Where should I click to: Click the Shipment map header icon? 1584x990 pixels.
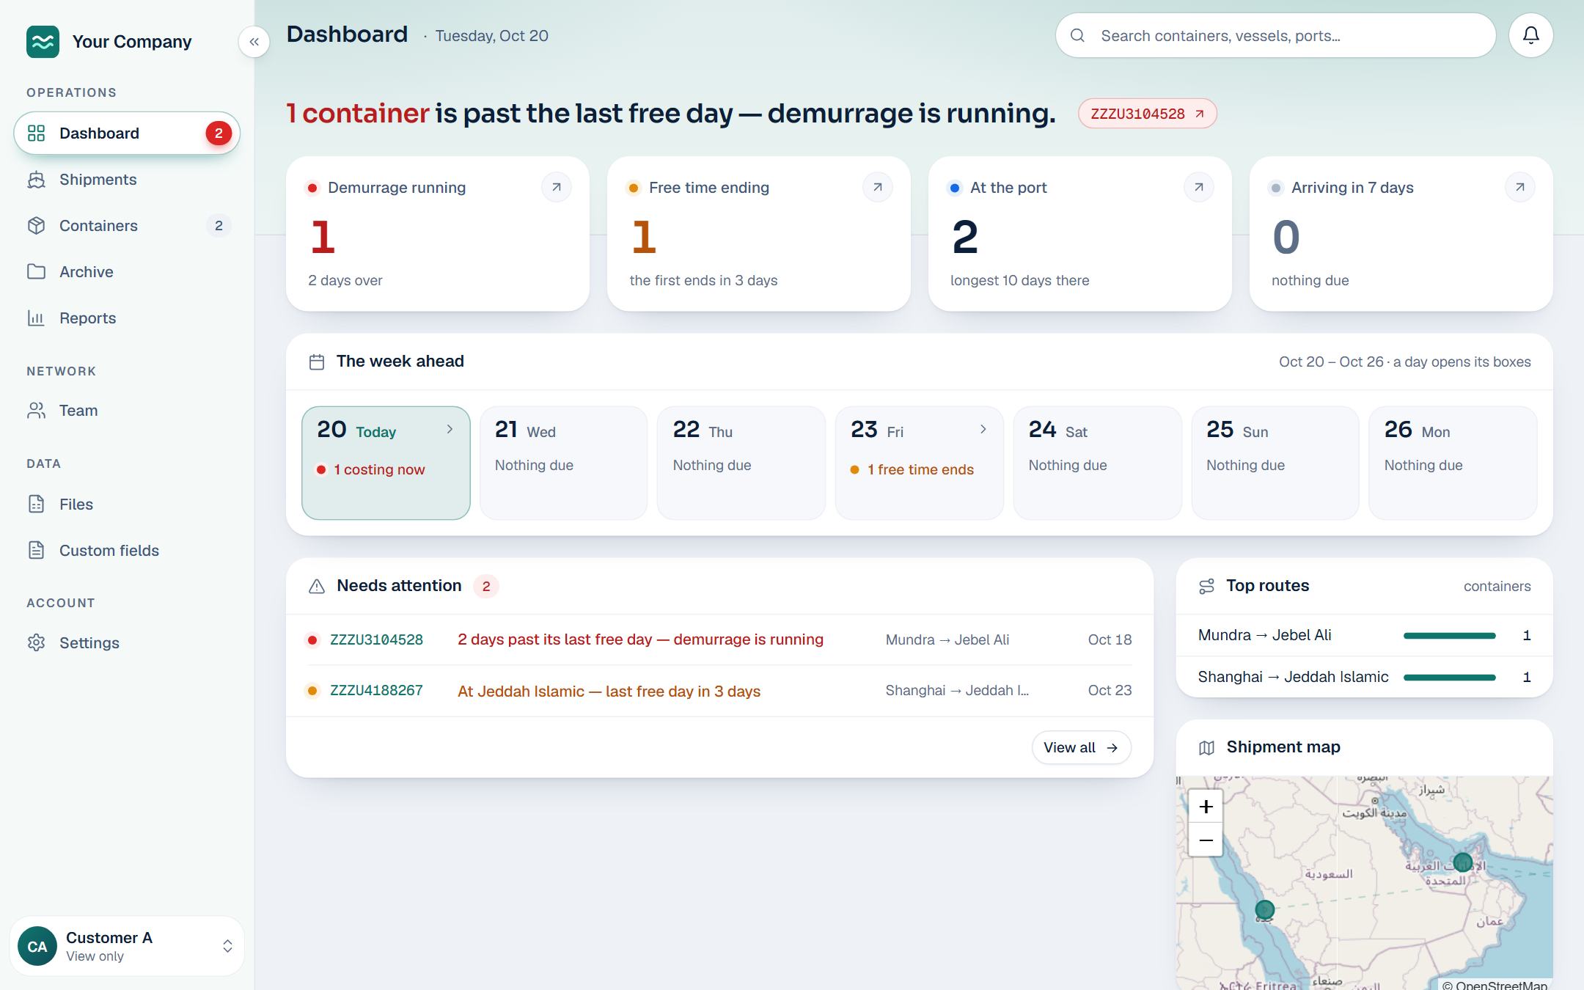(1206, 747)
